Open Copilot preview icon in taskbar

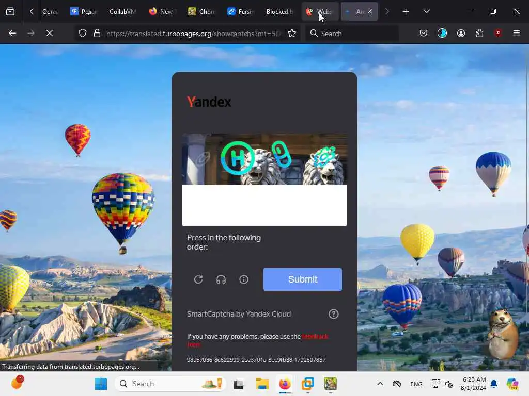point(512,384)
